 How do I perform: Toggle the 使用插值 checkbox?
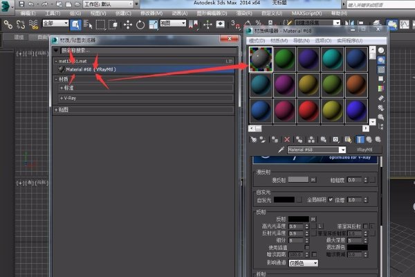306,247
